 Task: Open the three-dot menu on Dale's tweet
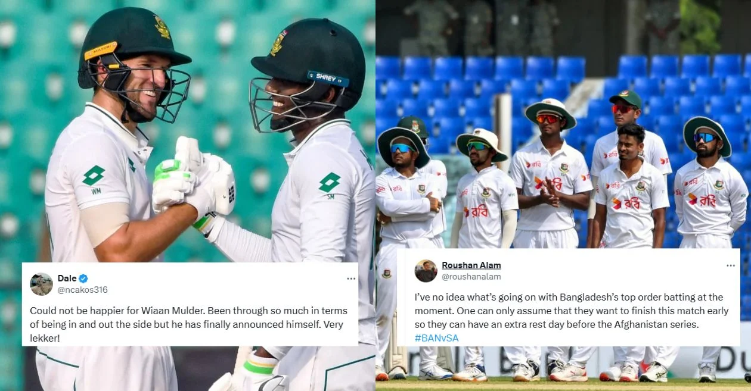coord(351,279)
